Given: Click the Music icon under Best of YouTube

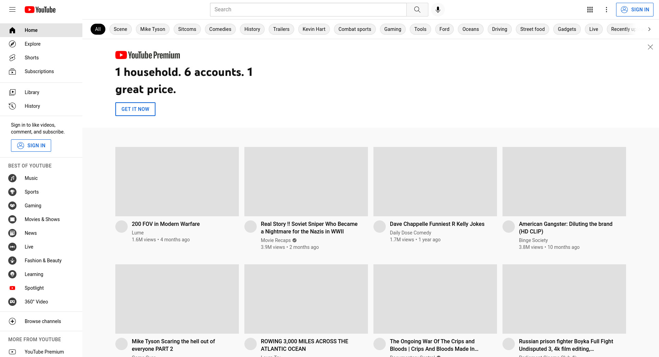Looking at the screenshot, I should pos(12,178).
